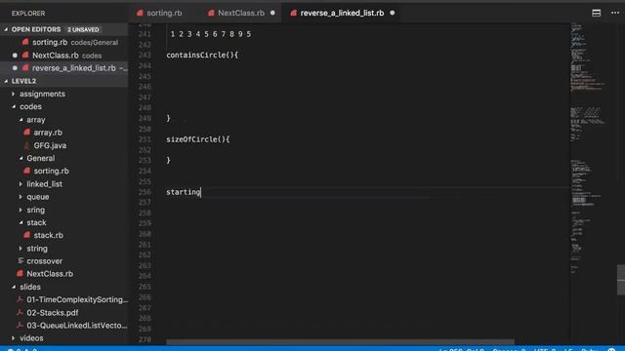Place cursor on containsCircle(){ line
Viewport: 625px width, 351px height.
[x=202, y=55]
